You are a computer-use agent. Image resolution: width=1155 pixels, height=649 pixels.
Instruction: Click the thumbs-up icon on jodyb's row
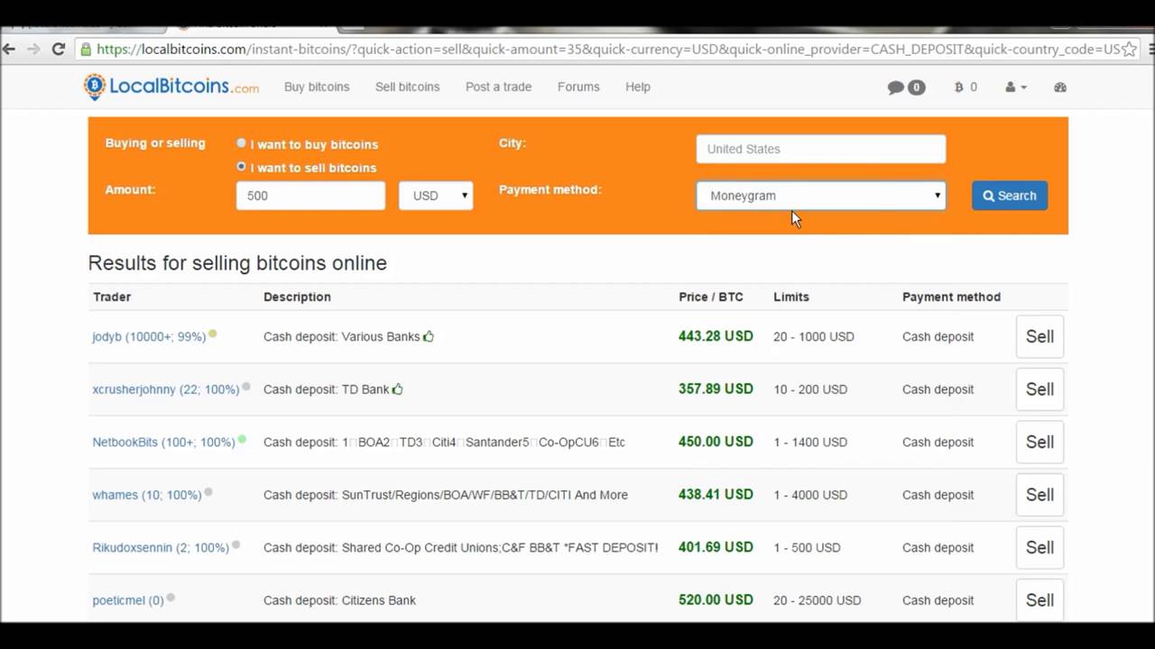point(429,336)
